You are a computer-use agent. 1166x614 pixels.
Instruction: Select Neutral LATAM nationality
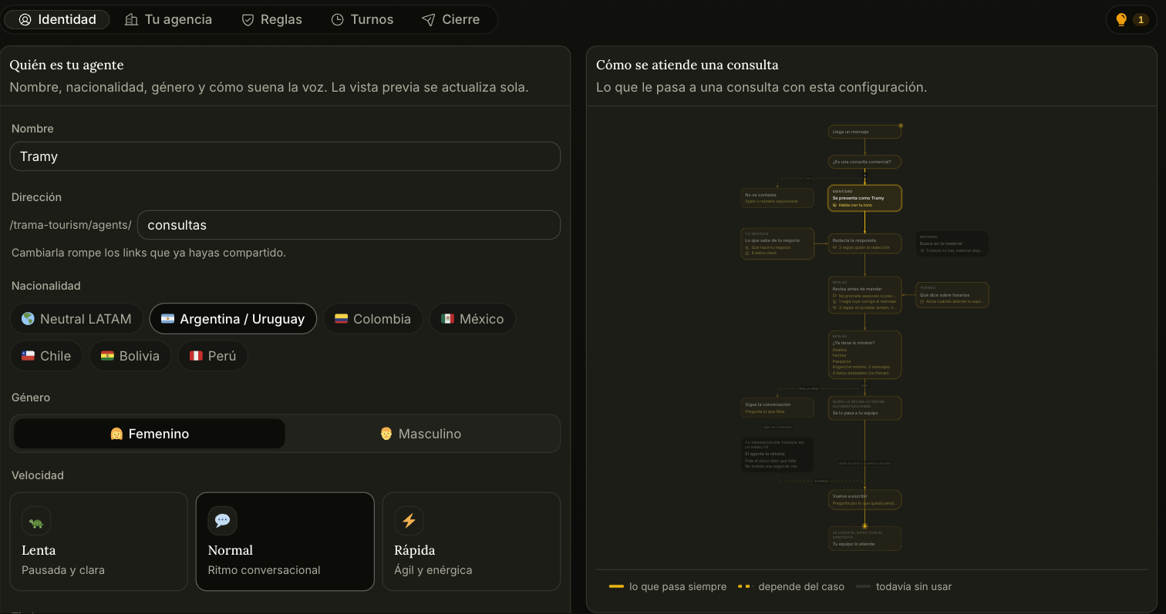pyautogui.click(x=76, y=319)
